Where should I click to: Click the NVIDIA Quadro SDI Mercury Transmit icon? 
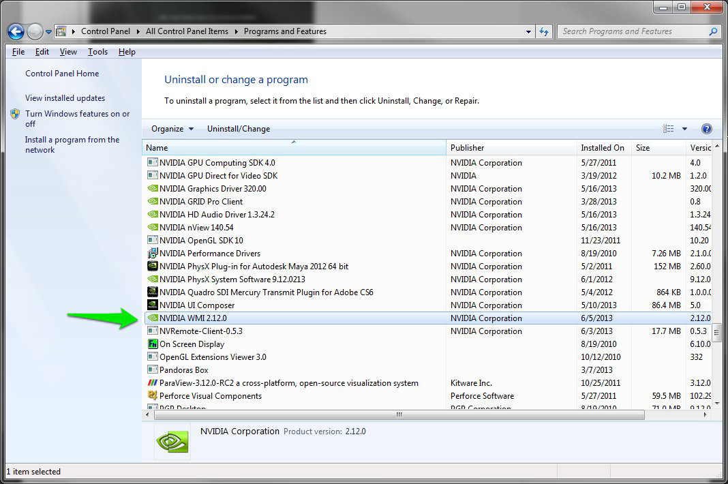(152, 292)
